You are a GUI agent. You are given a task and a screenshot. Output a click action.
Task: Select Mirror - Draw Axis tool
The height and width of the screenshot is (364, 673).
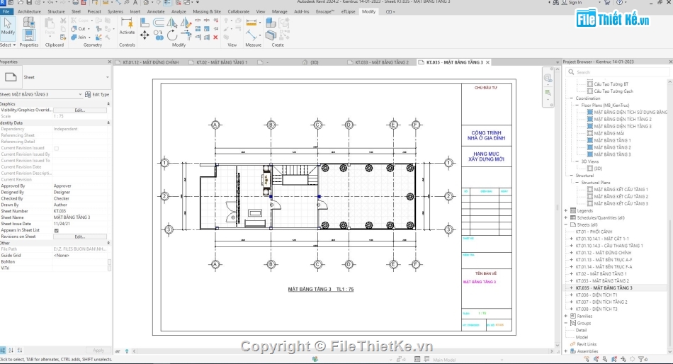click(x=186, y=23)
